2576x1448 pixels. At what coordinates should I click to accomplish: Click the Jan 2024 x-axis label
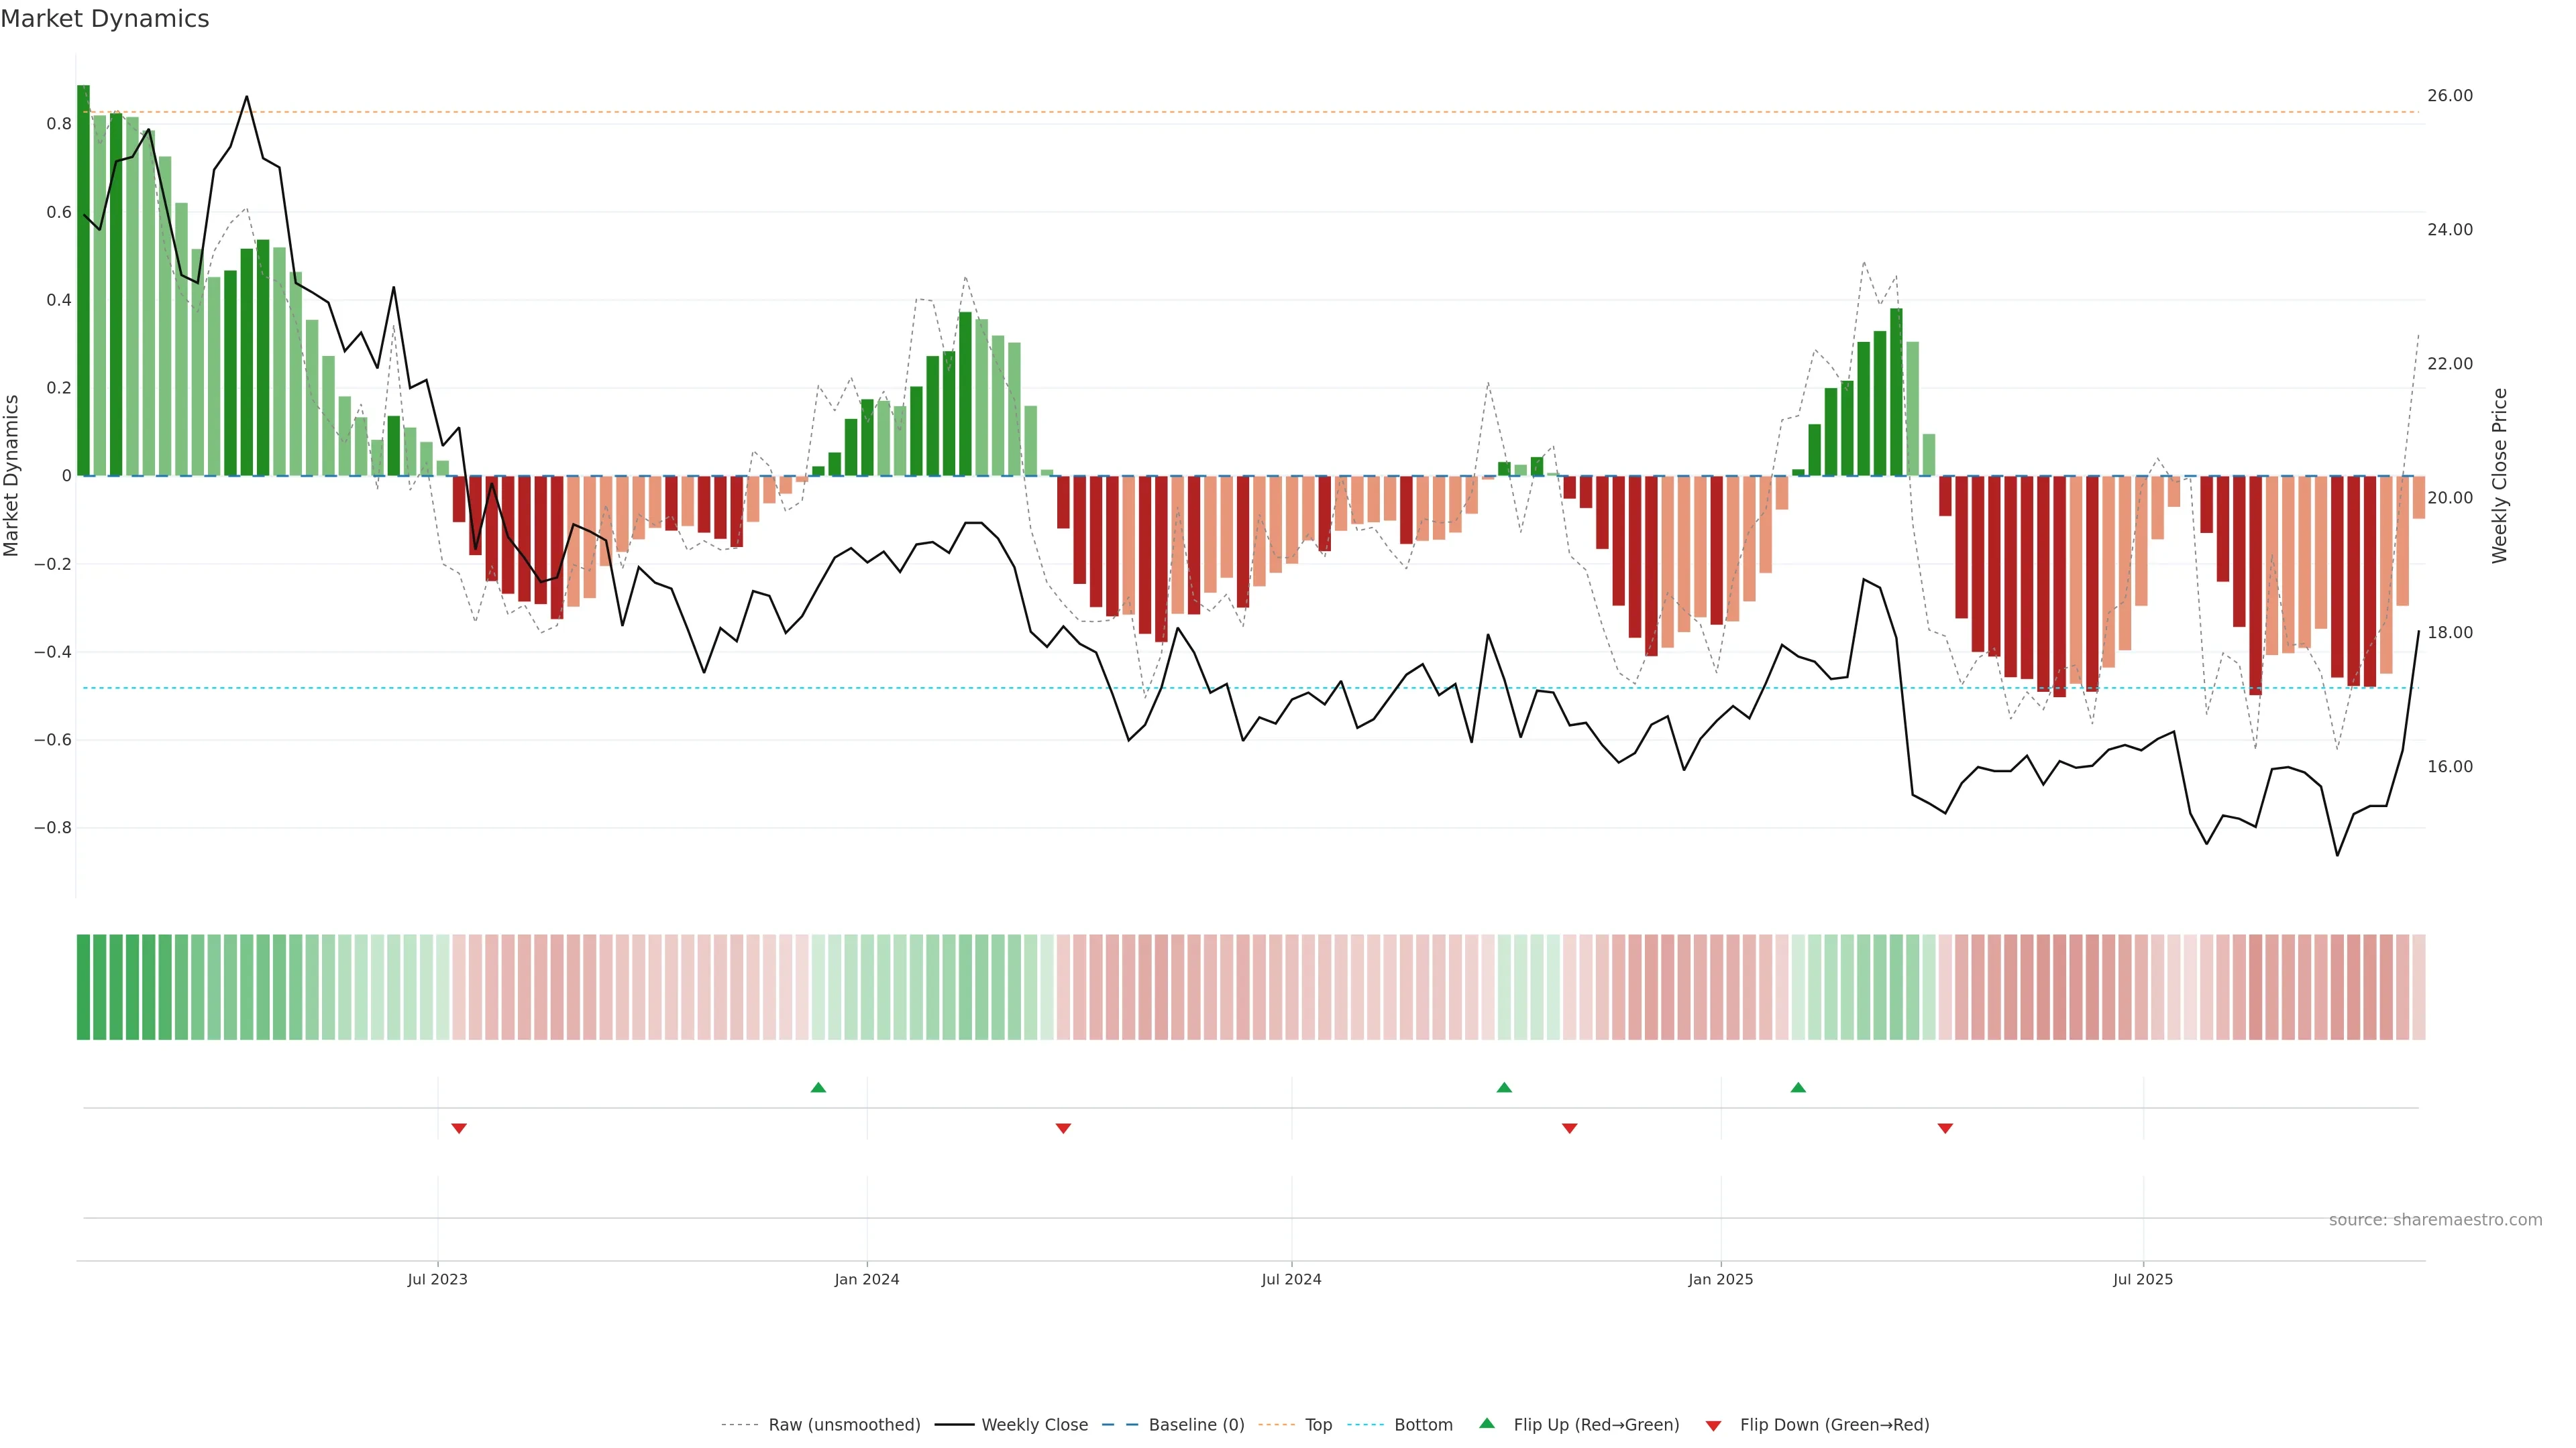click(x=867, y=1279)
